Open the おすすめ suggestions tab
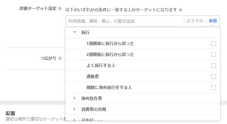 pos(195,21)
